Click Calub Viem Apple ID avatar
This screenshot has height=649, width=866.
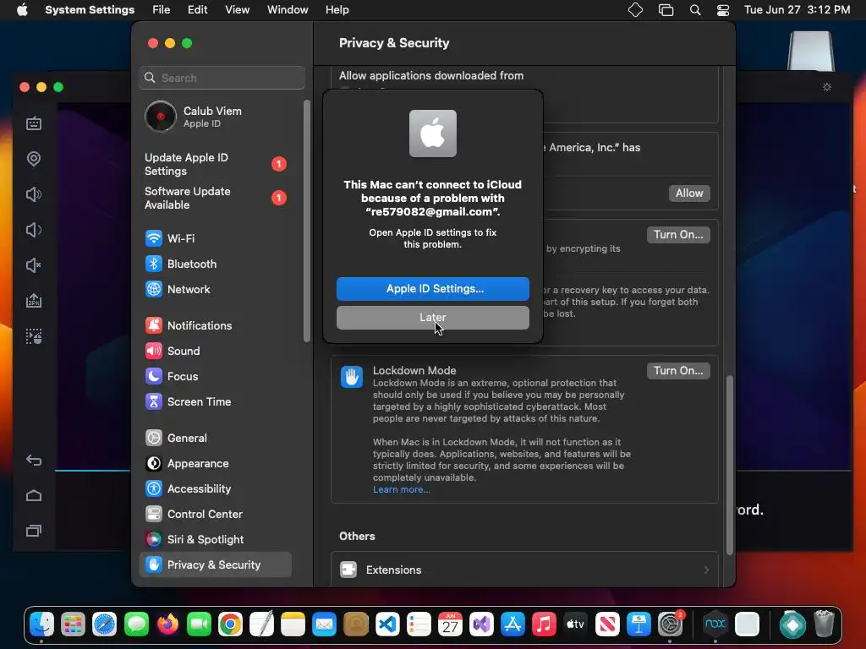160,117
